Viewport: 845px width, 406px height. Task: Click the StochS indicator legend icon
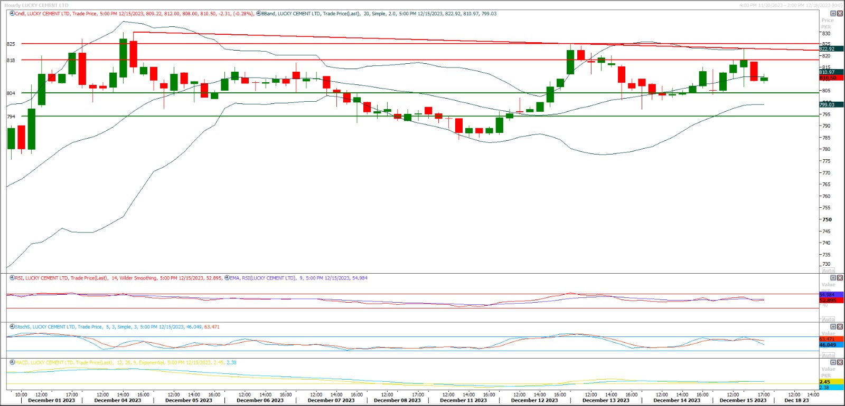pos(12,326)
